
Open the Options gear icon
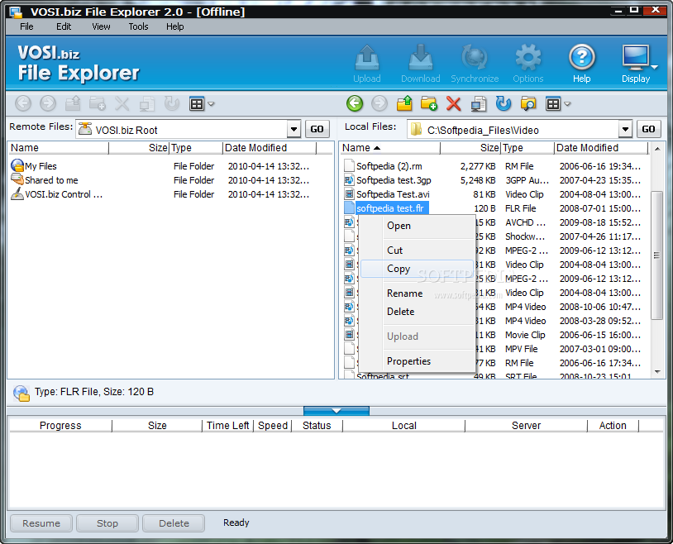click(528, 59)
